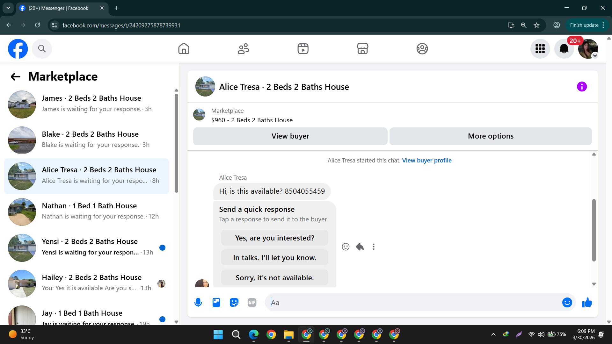Image resolution: width=612 pixels, height=344 pixels.
Task: Open the GIF picker icon
Action: [252, 302]
